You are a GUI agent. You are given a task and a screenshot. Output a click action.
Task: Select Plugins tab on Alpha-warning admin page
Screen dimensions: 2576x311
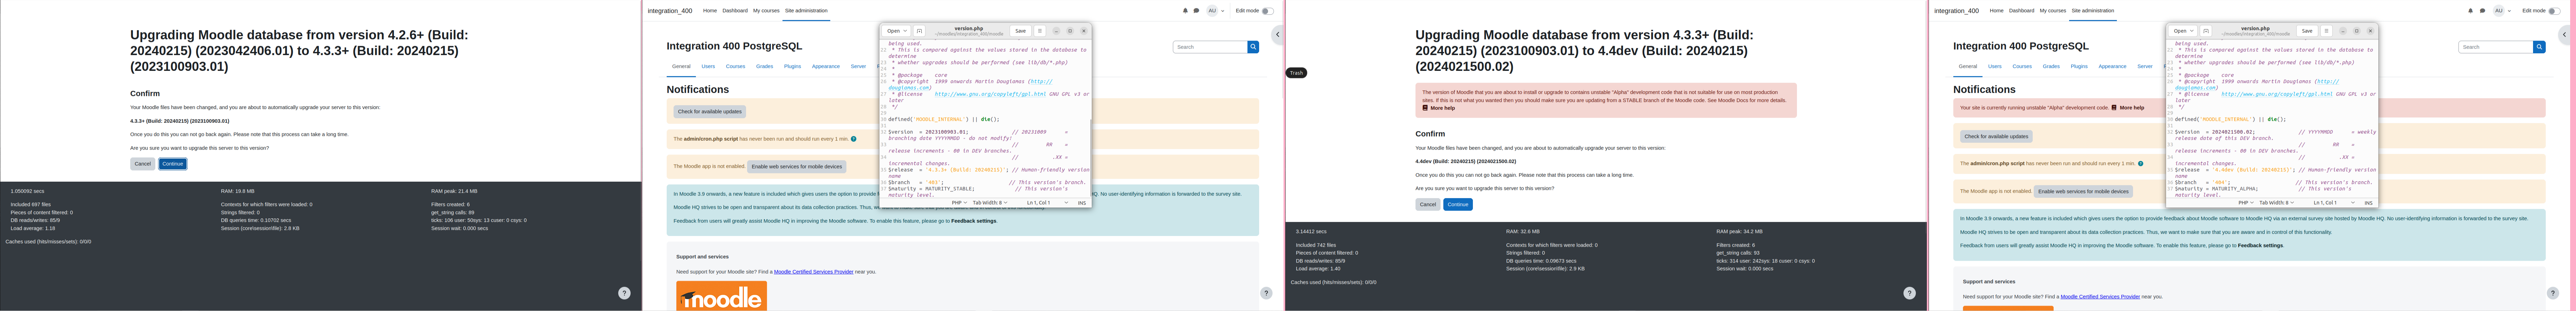click(x=2079, y=66)
